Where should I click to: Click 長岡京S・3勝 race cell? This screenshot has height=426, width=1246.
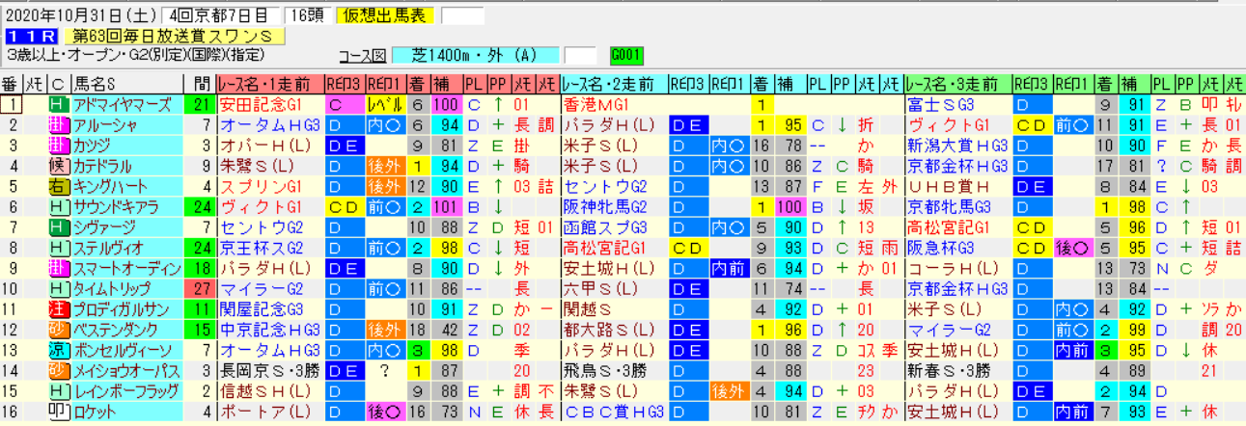[270, 369]
